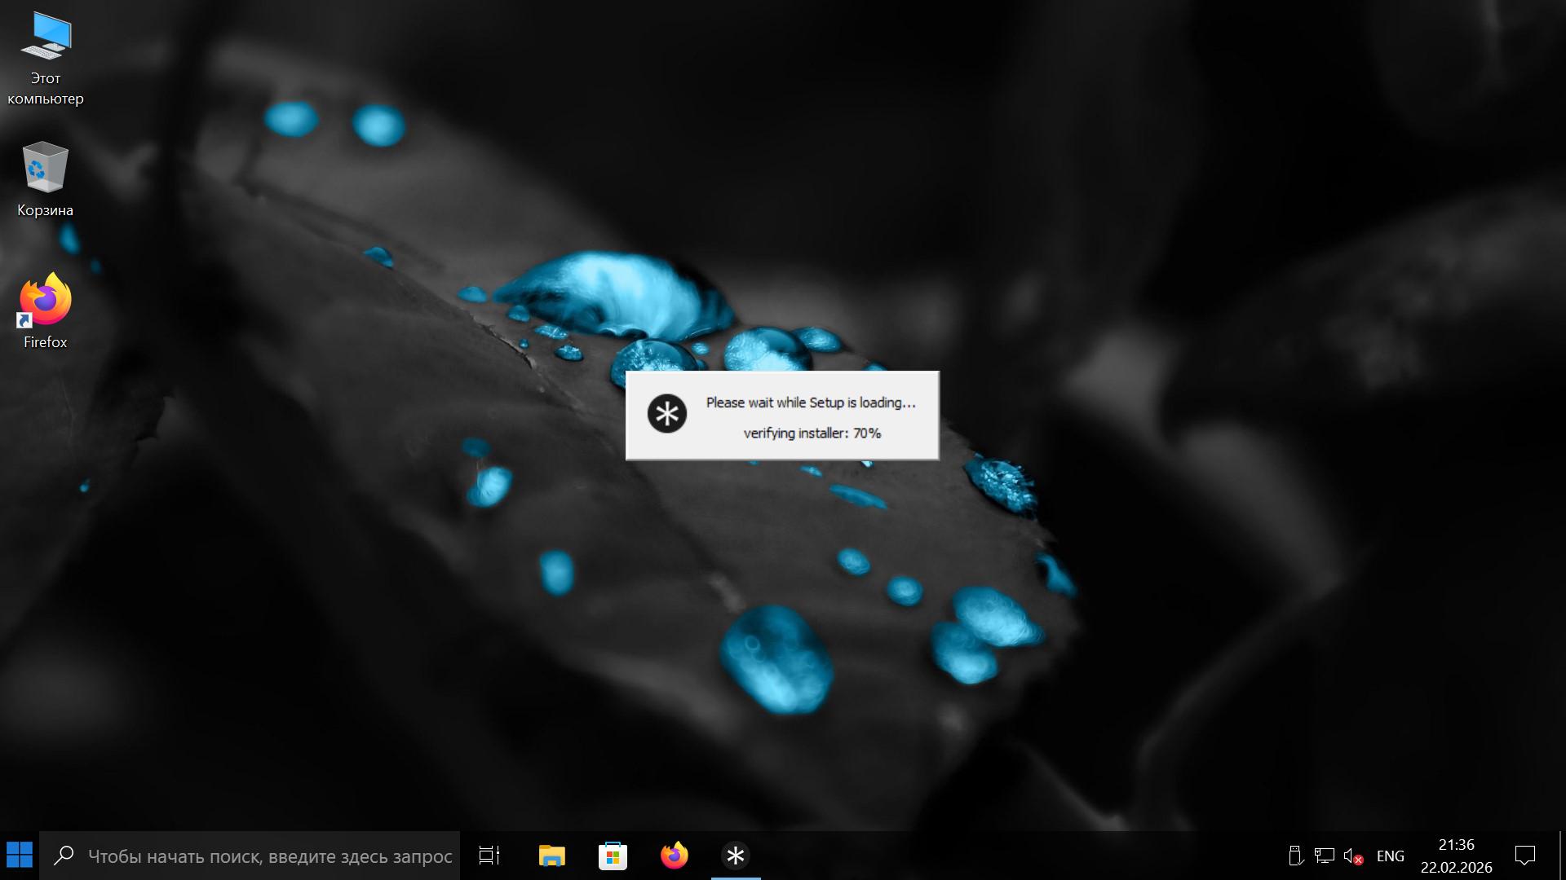The width and height of the screenshot is (1566, 880).
Task: Open Task View from the taskbar
Action: click(489, 856)
